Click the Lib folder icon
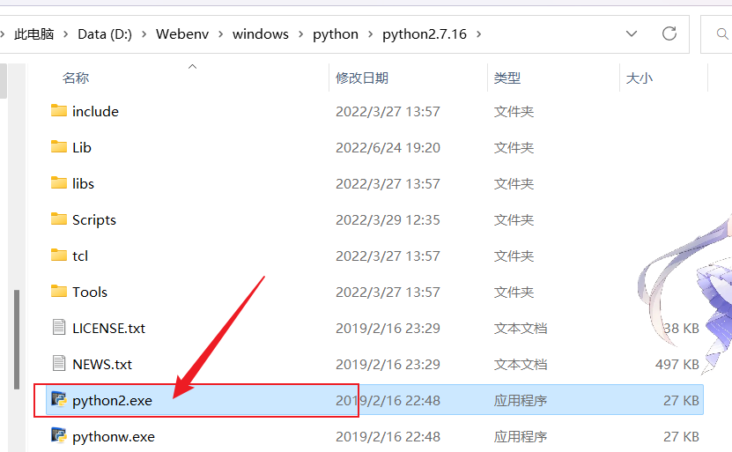 pyautogui.click(x=59, y=146)
